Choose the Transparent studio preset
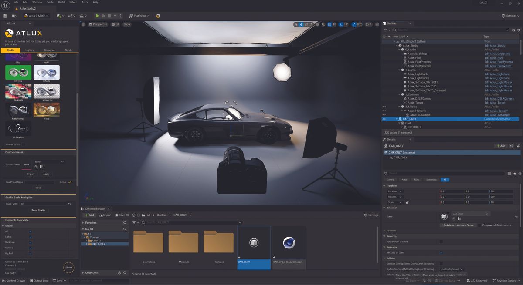Image resolution: width=523 pixels, height=285 pixels. (x=46, y=91)
